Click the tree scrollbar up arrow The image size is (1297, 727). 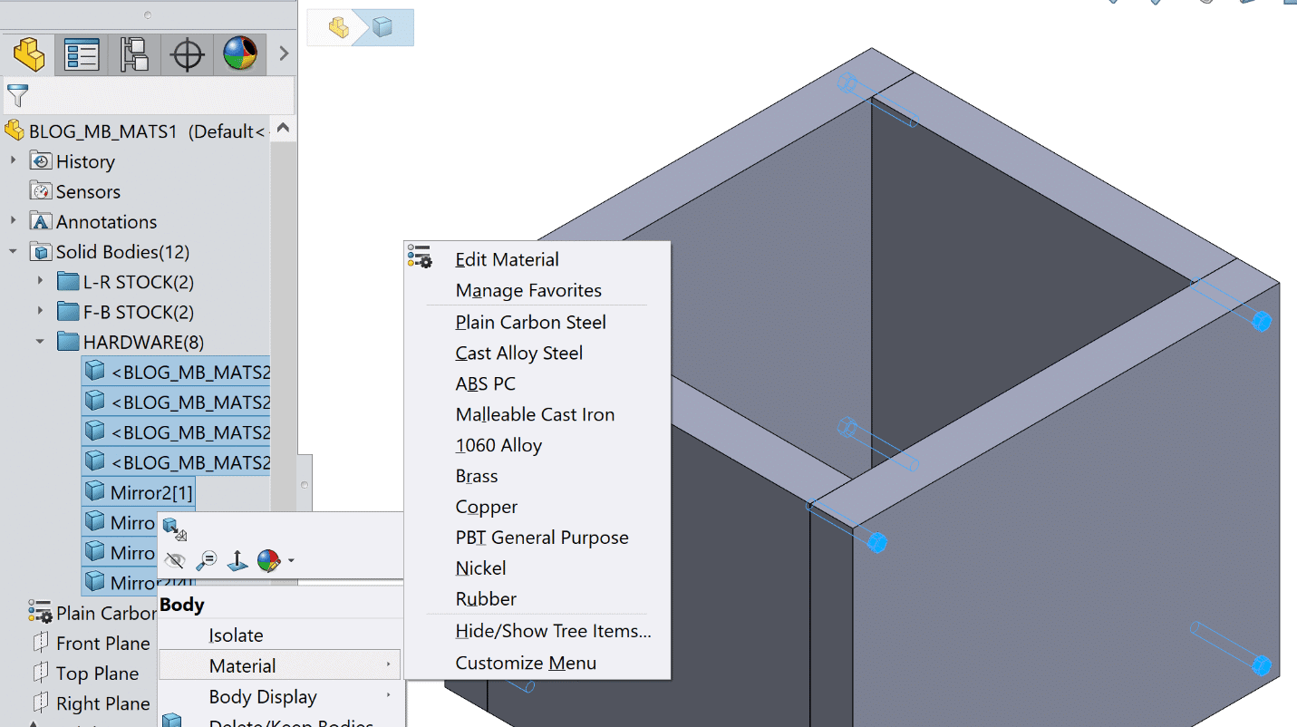284,130
